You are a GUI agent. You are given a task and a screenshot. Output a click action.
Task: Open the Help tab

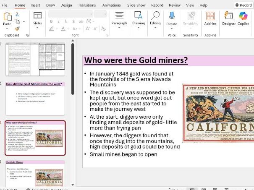click(x=203, y=5)
